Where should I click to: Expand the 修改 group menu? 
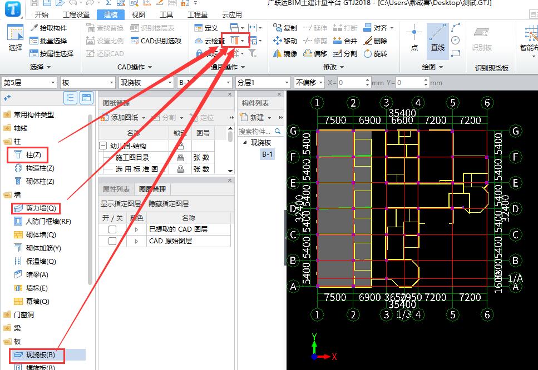[333, 67]
